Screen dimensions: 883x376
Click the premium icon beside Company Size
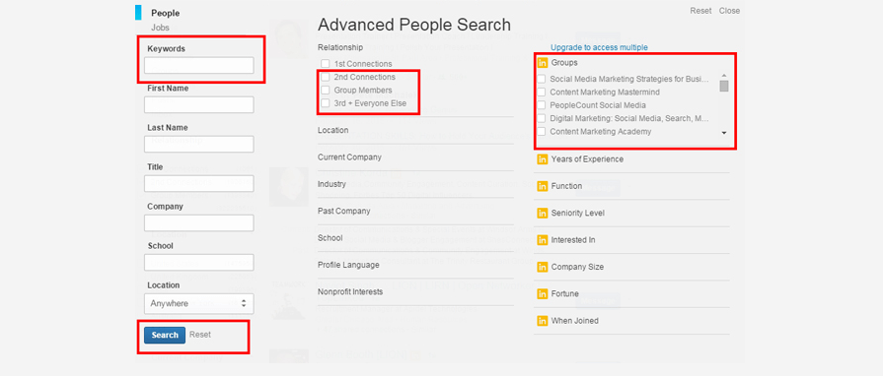(543, 267)
